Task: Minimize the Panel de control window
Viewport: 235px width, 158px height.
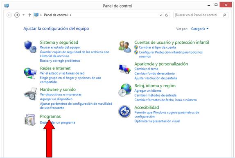Action: pyautogui.click(x=208, y=5)
